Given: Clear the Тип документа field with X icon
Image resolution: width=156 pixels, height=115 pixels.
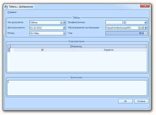Looking at the screenshot, I should [64, 22].
